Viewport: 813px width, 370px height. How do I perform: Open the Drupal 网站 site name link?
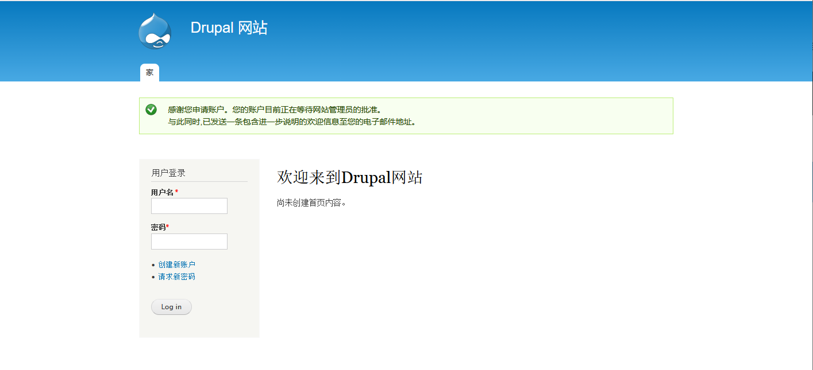(x=229, y=28)
